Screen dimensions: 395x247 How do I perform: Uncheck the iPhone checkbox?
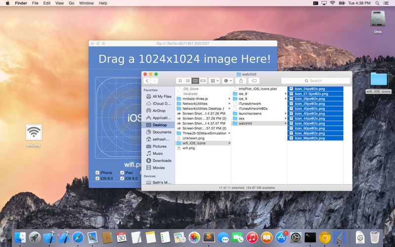coord(97,172)
